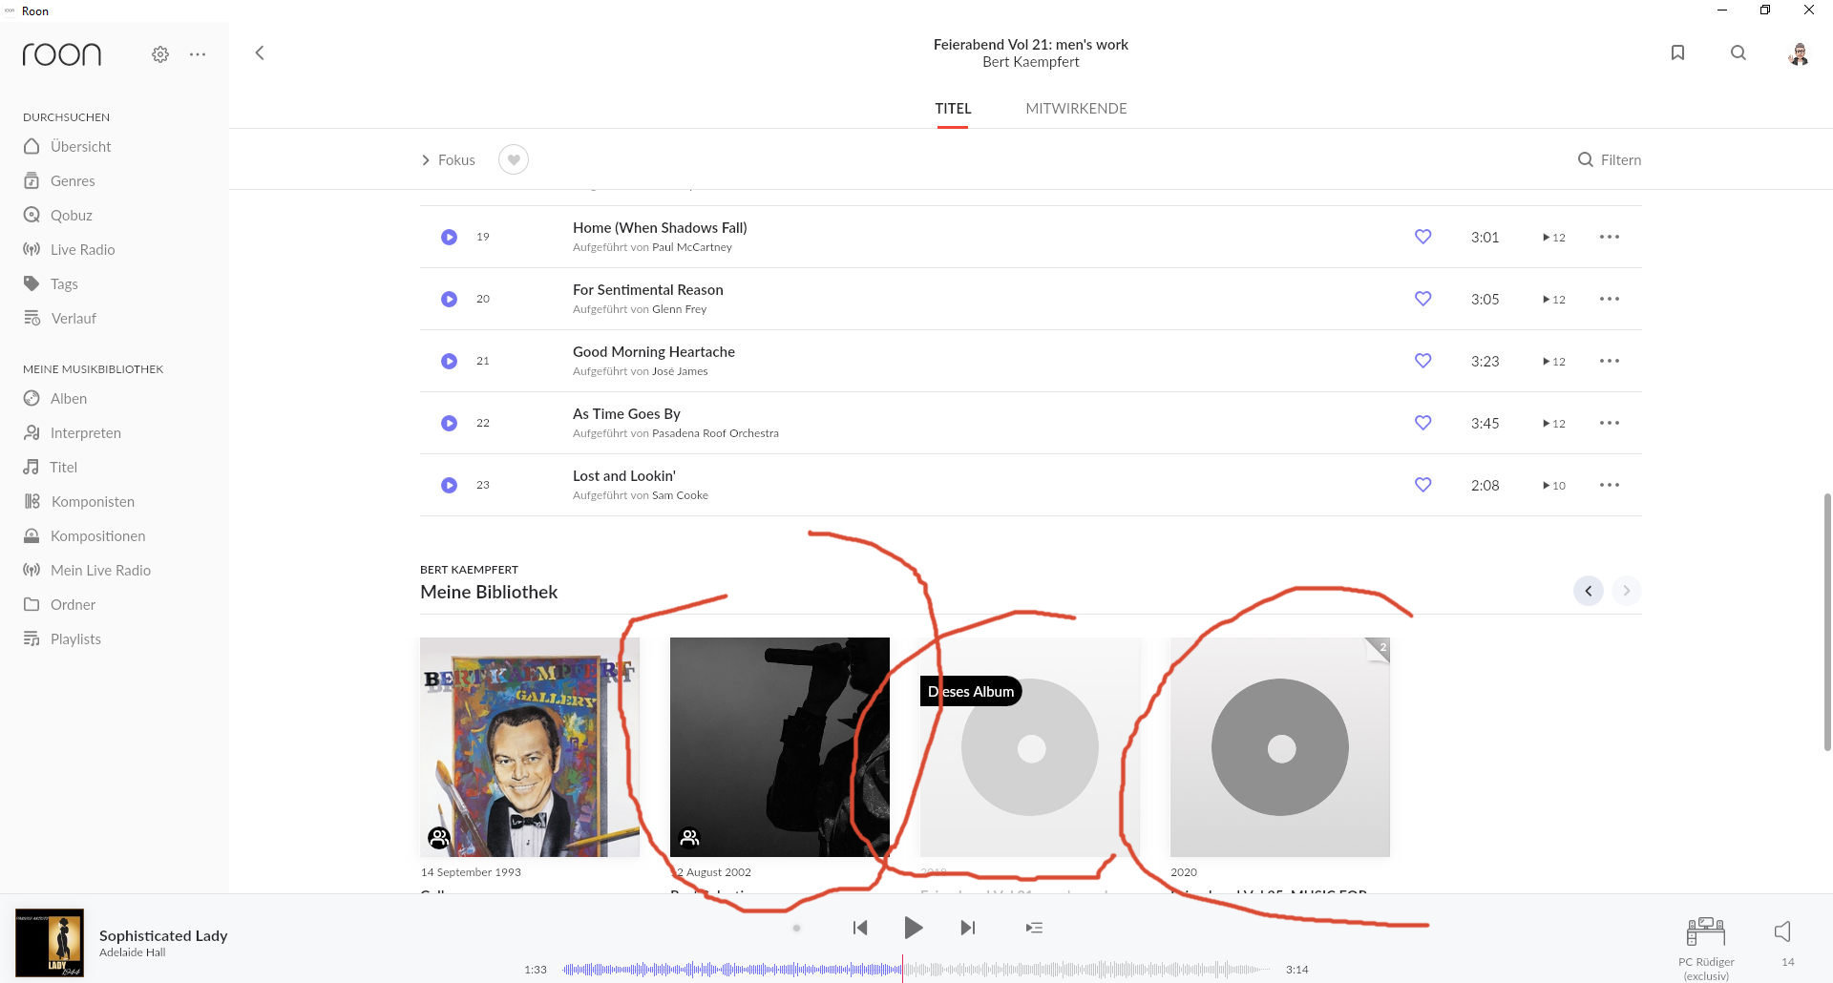This screenshot has width=1833, height=983.
Task: Open Live Radio in the sidebar
Action: [x=69, y=249]
